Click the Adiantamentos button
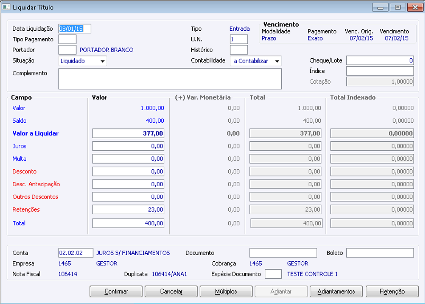This screenshot has width=425, height=304. click(336, 292)
